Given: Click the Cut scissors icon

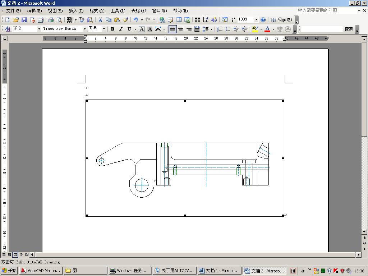Looking at the screenshot, I should (x=101, y=20).
